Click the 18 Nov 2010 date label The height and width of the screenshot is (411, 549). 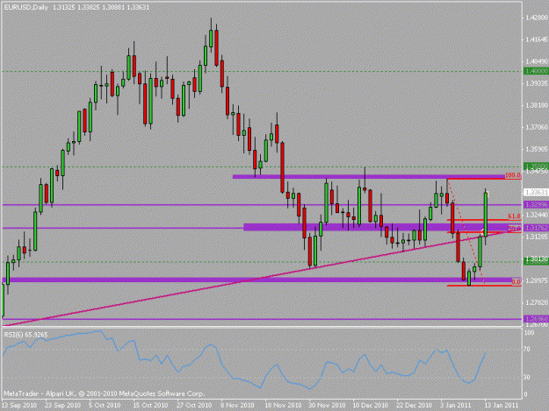pyautogui.click(x=284, y=406)
